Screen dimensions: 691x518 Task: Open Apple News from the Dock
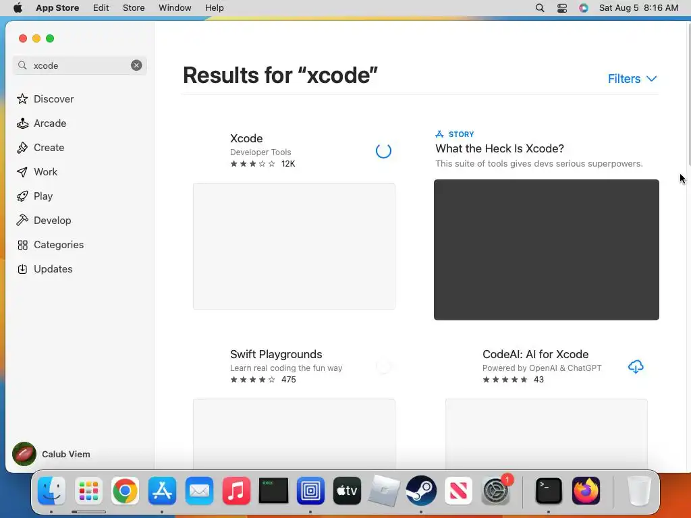458,491
